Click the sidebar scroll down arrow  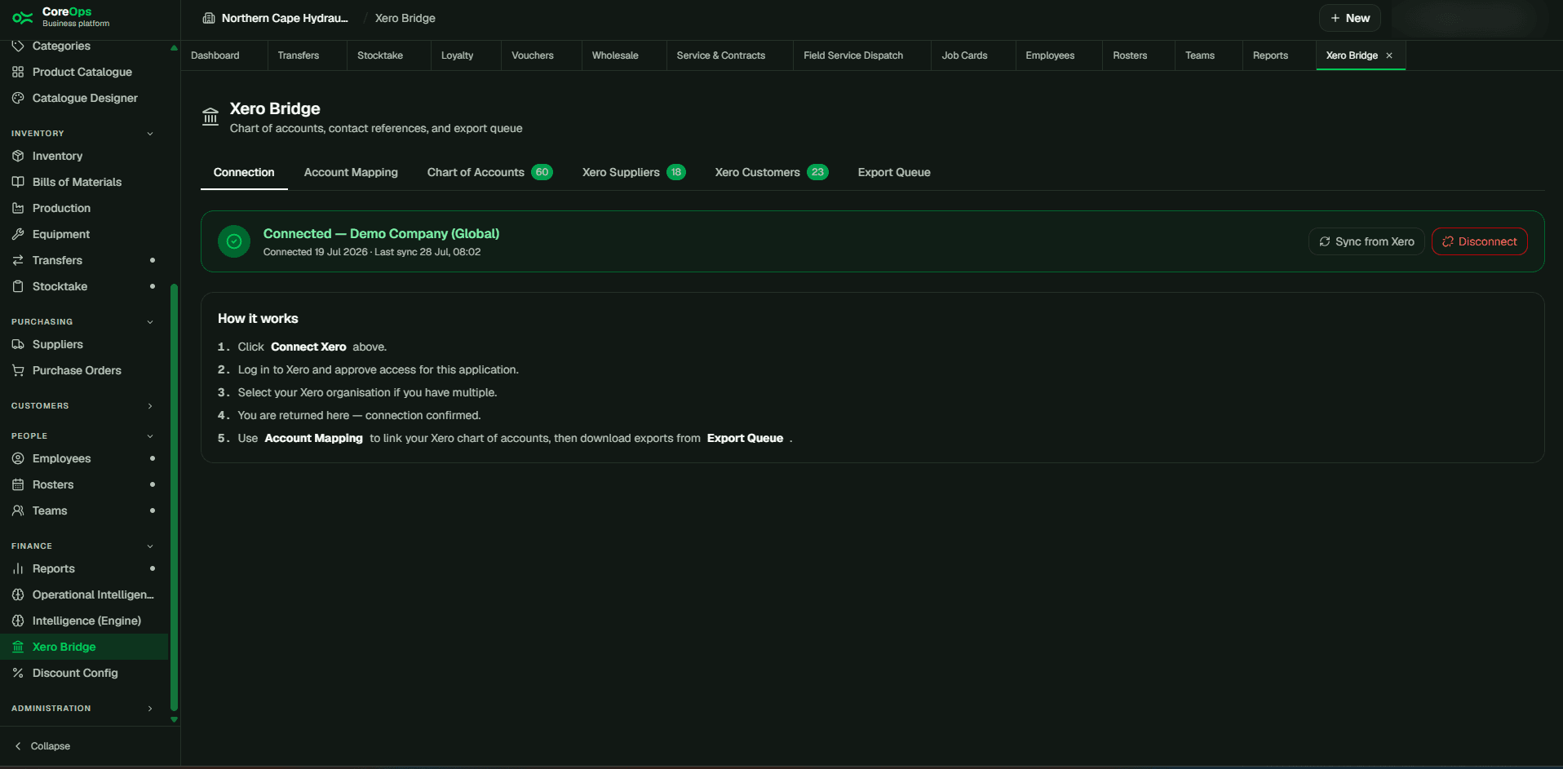pyautogui.click(x=174, y=719)
